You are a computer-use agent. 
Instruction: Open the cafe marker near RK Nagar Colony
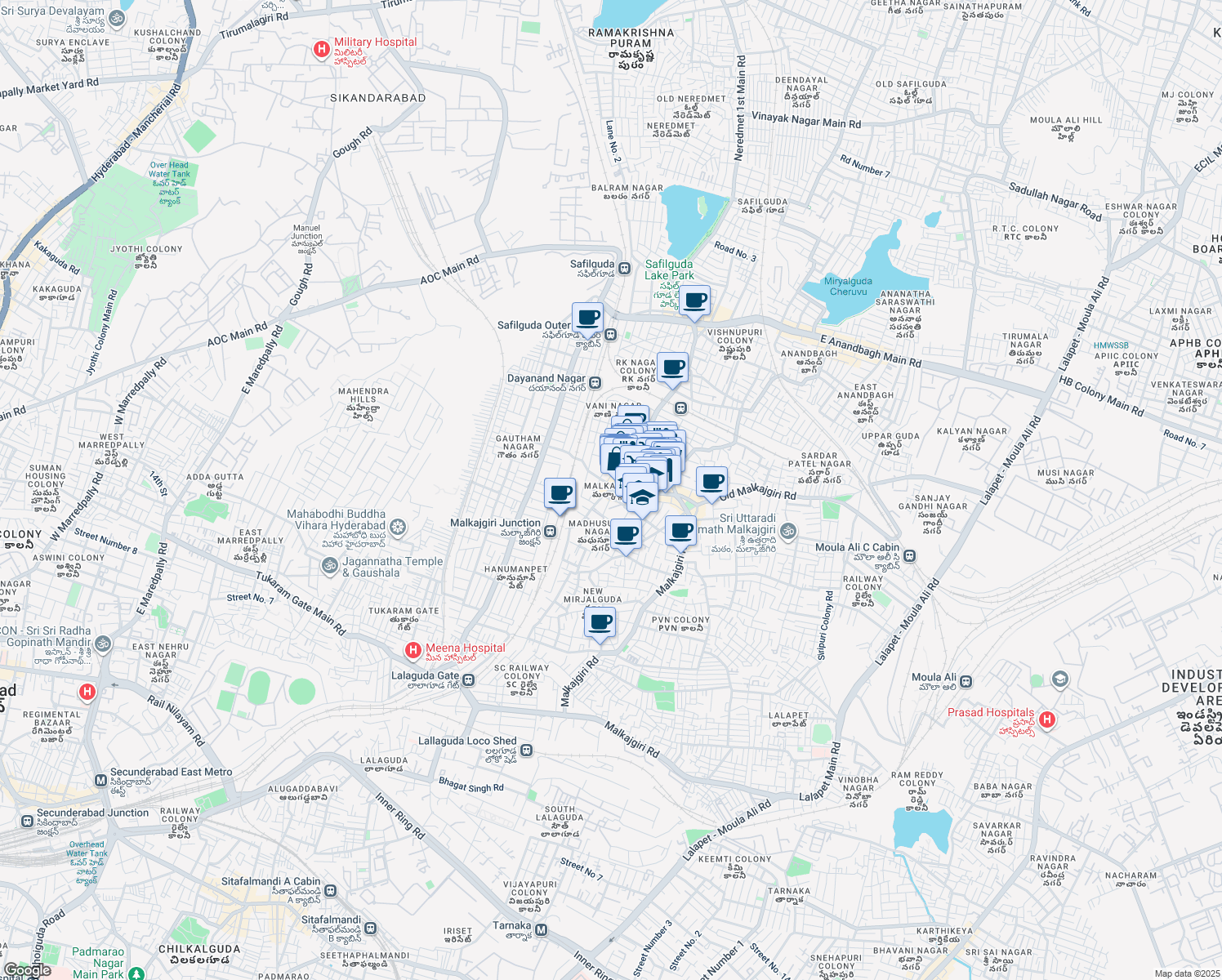tap(673, 368)
